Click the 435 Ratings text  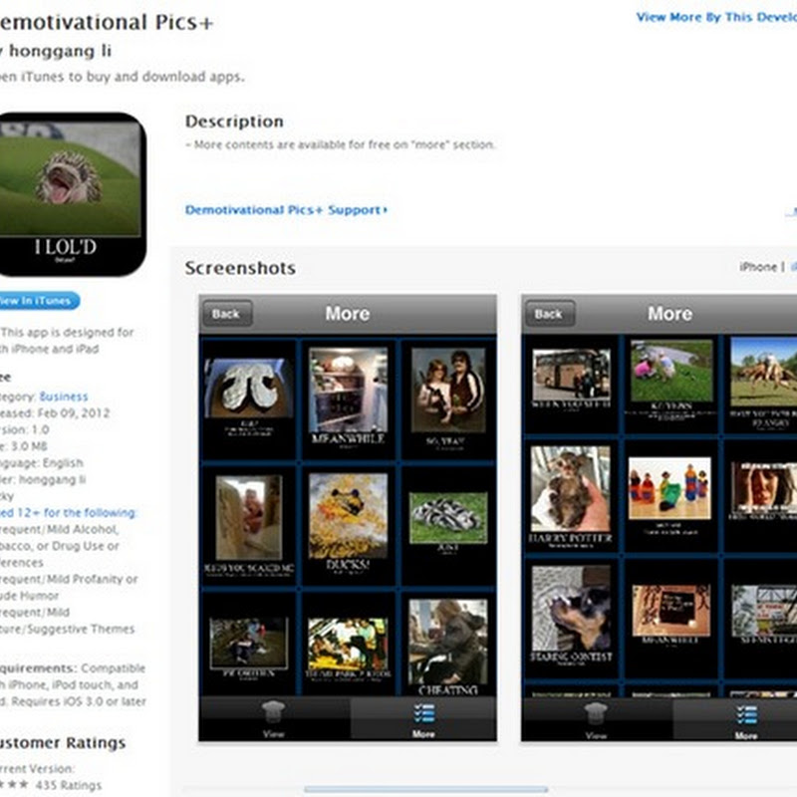(68, 785)
